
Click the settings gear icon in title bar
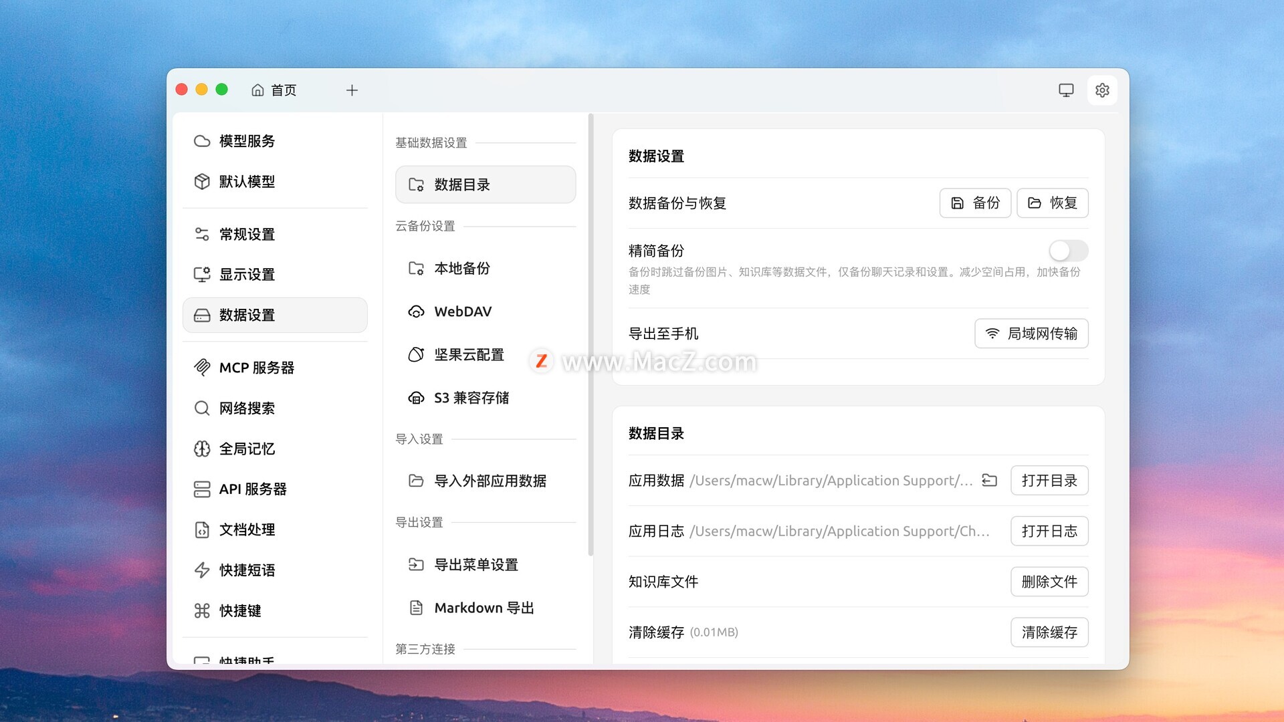[1102, 90]
